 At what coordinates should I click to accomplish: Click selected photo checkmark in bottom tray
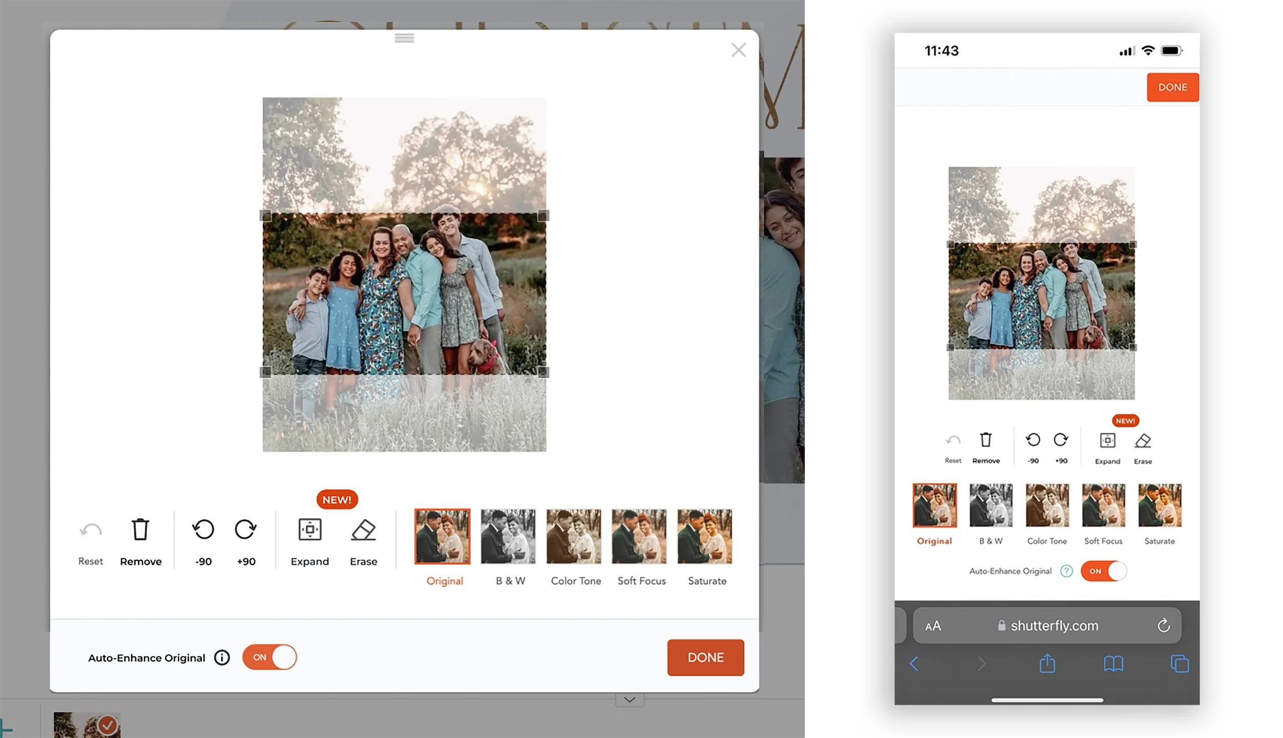click(x=107, y=725)
